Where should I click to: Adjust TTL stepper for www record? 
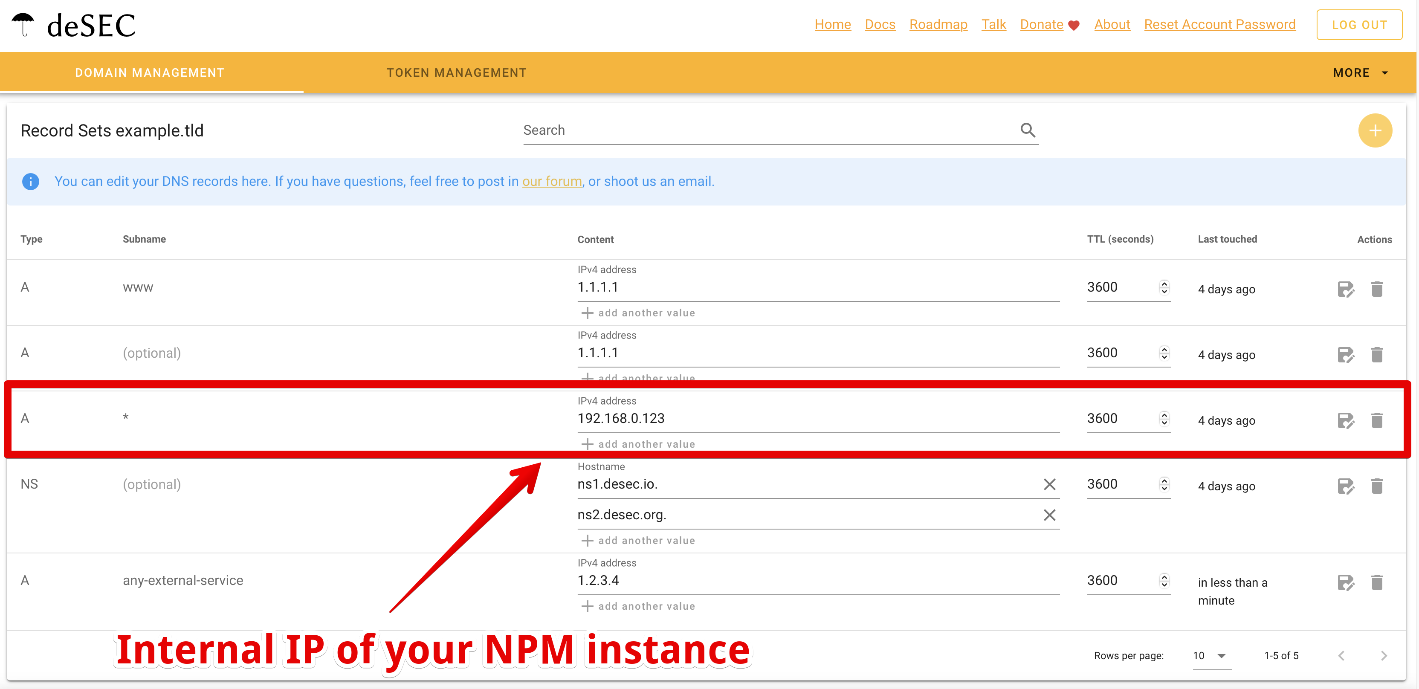tap(1164, 287)
